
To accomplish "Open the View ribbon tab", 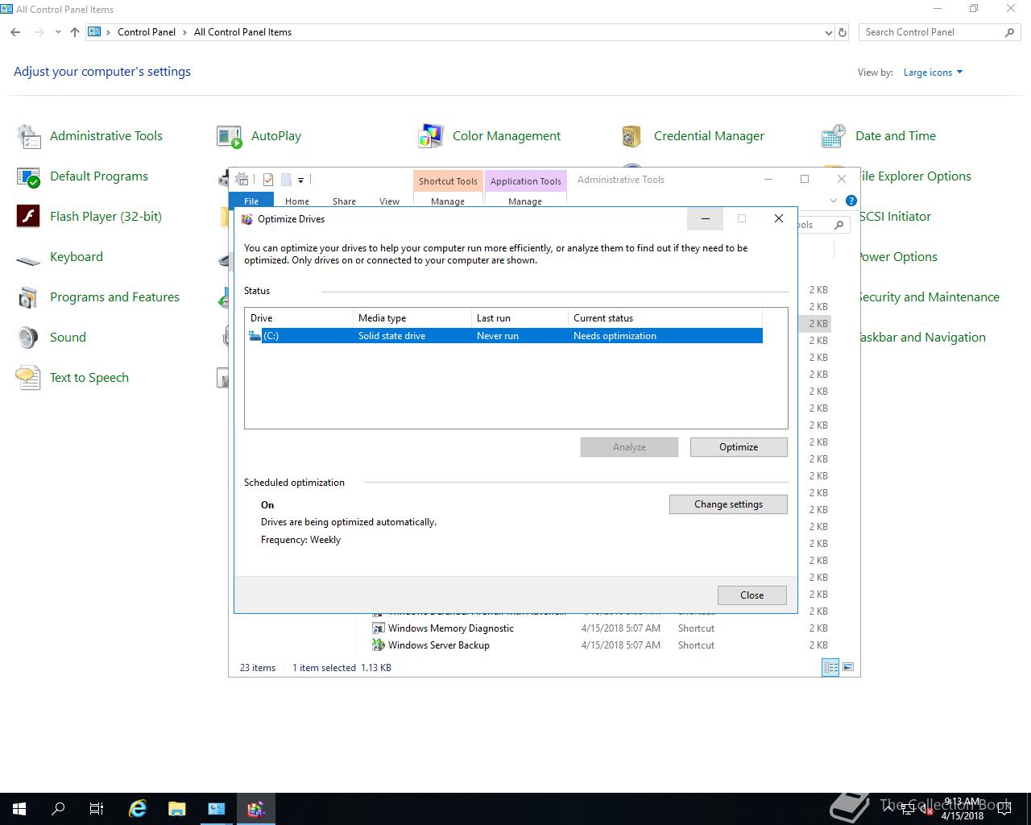I will 389,201.
